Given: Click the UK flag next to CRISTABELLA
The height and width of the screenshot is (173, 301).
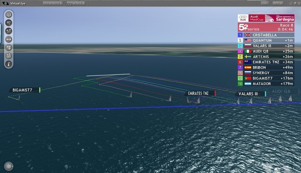Looking at the screenshot, I should pyautogui.click(x=248, y=35).
